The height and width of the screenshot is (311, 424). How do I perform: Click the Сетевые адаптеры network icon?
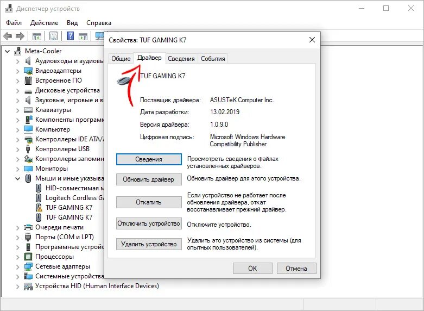(x=28, y=266)
